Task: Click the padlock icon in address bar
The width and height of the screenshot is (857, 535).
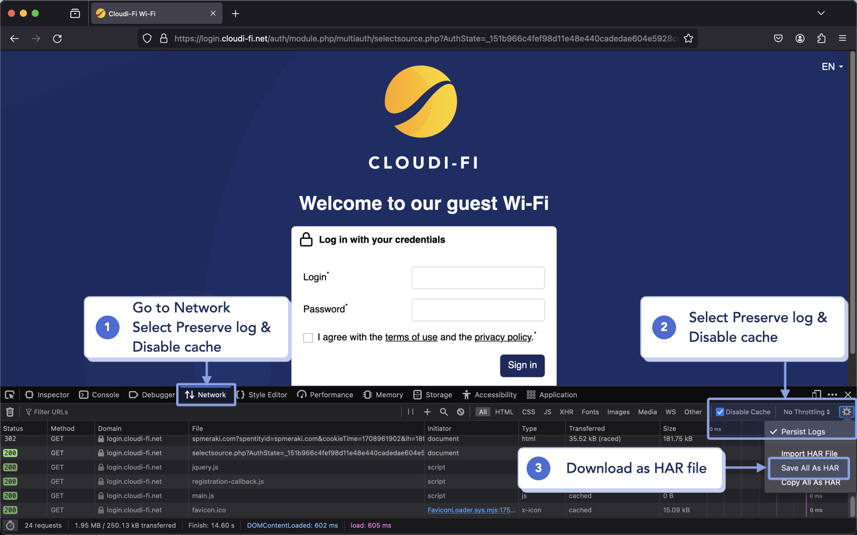Action: pos(164,38)
